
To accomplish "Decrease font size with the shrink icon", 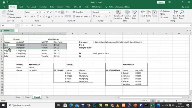I will [51, 12].
